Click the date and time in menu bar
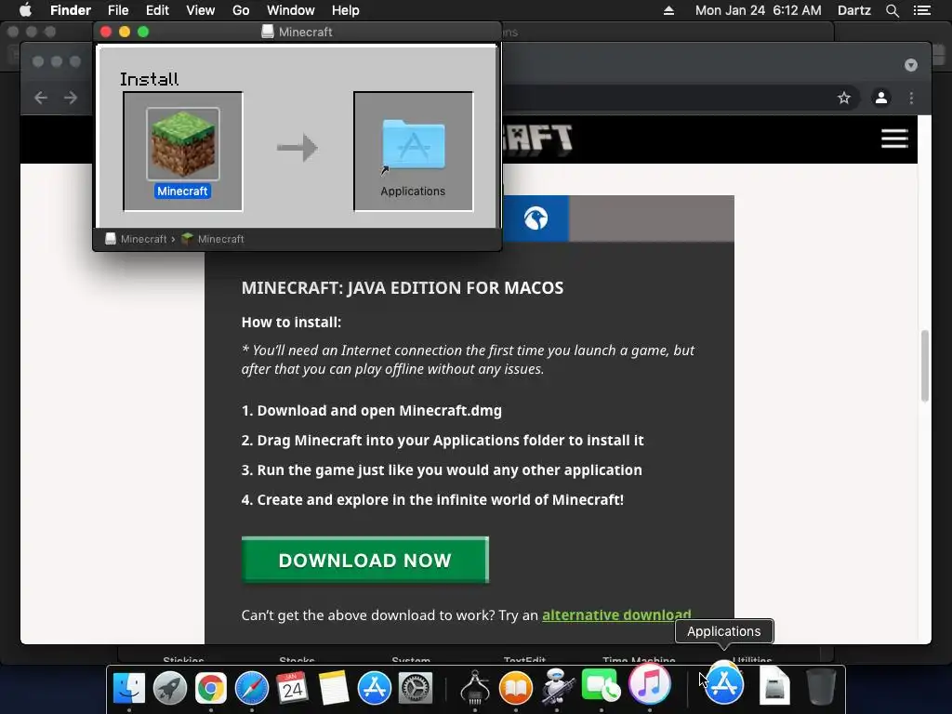The image size is (952, 714). (x=758, y=10)
